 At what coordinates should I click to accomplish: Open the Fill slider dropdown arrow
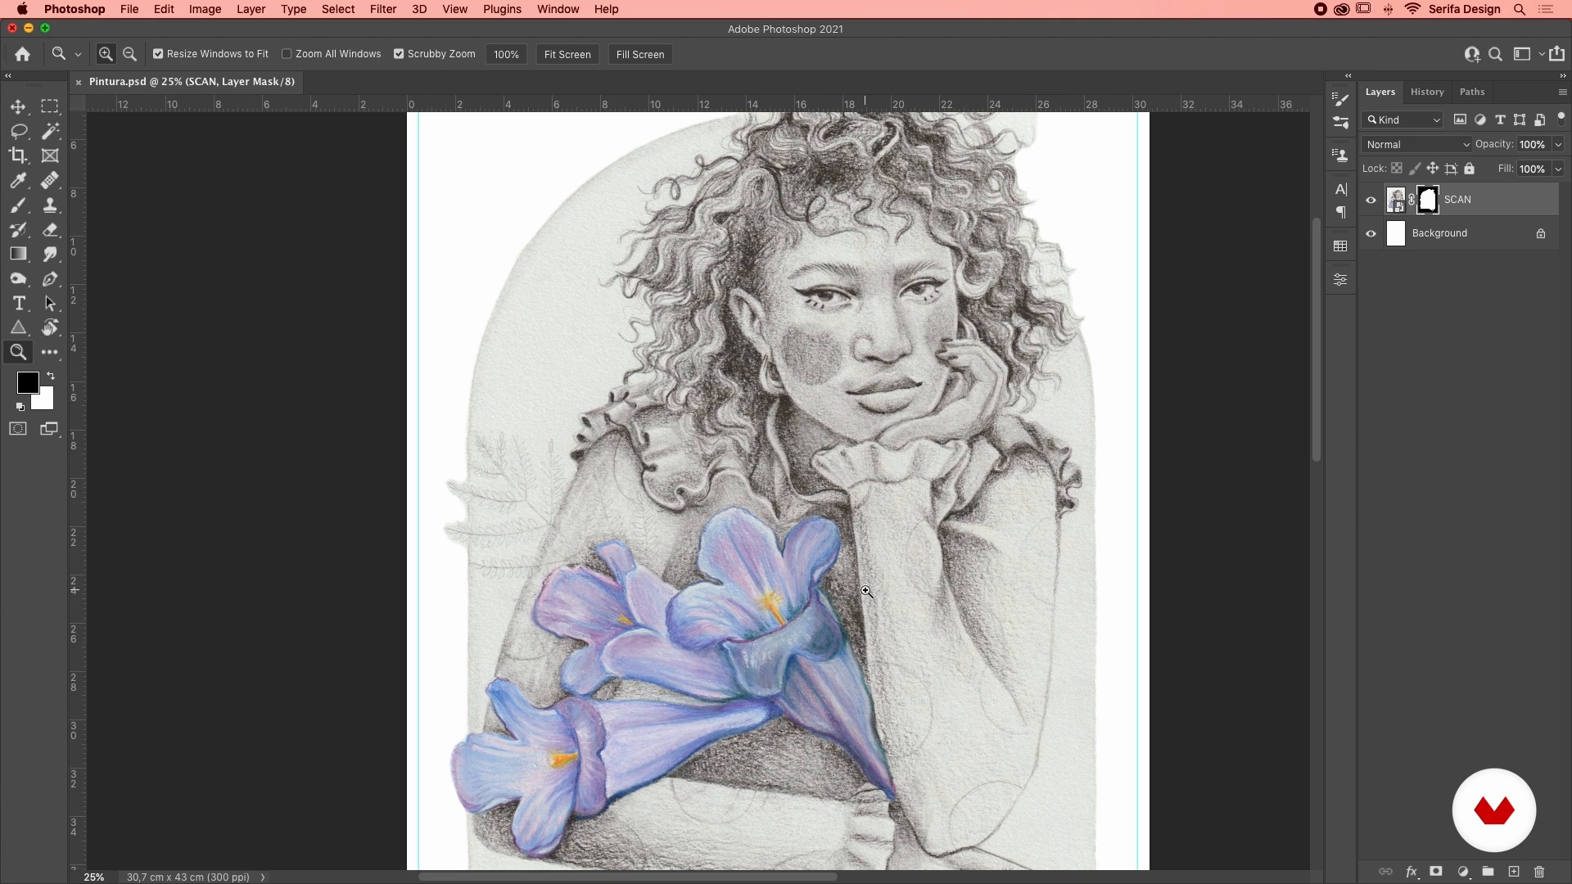[1558, 169]
